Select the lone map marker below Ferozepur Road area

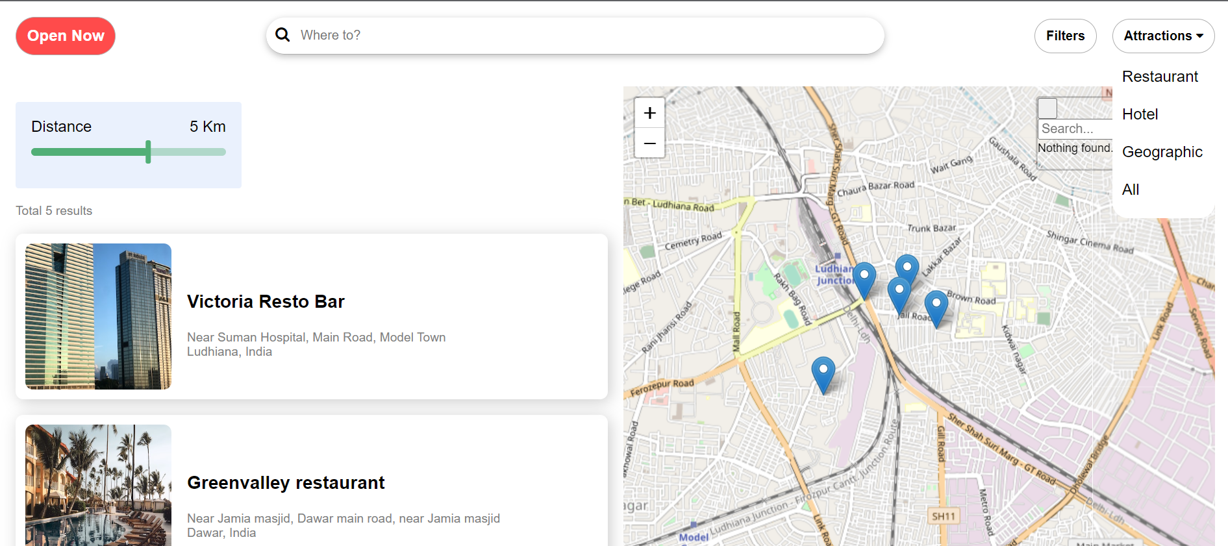point(823,375)
